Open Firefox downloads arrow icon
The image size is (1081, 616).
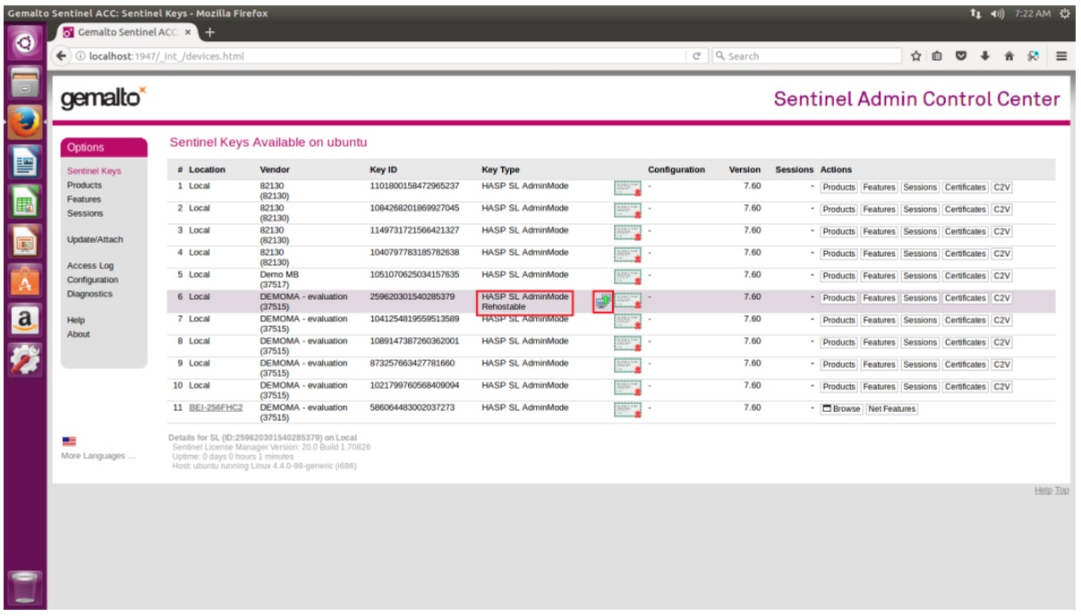coord(984,56)
